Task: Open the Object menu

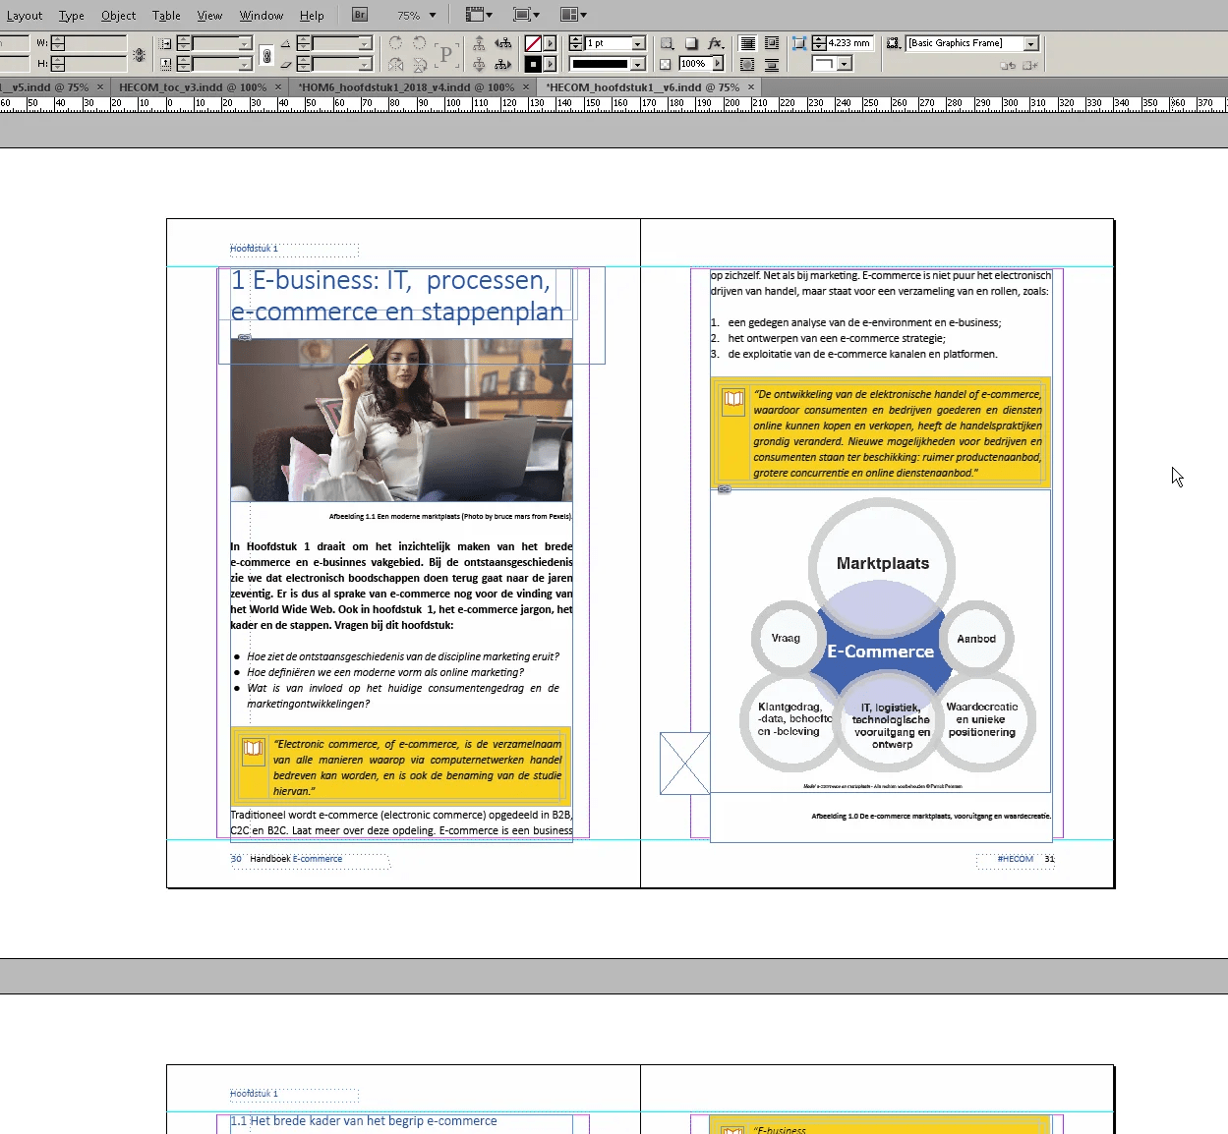Action: [118, 15]
